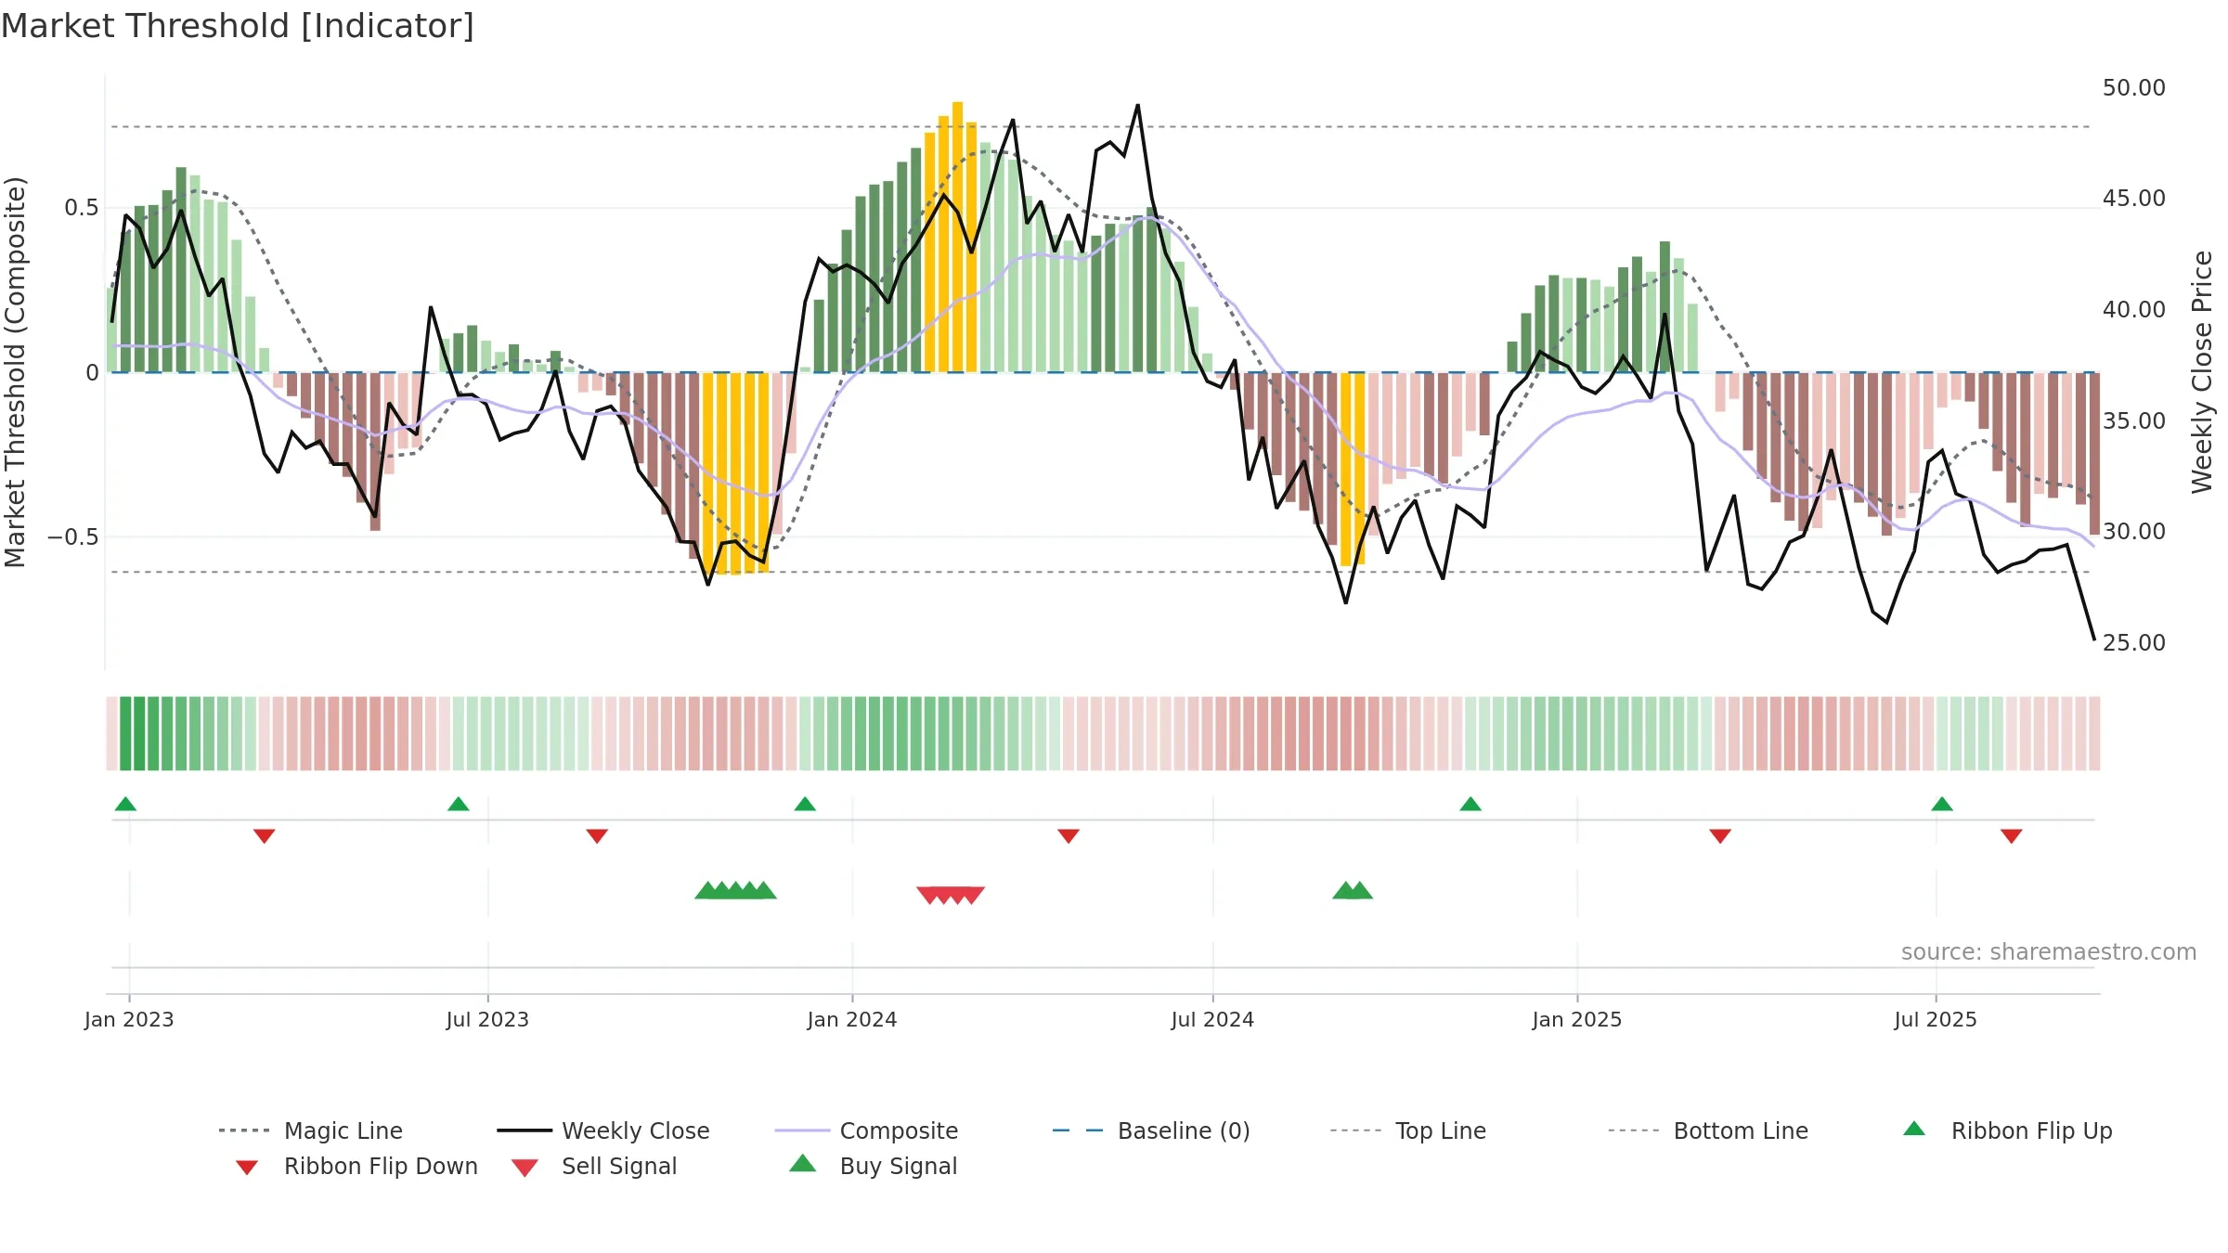The image size is (2228, 1253).
Task: Click the 0.5 composite axis label
Action: (x=82, y=208)
